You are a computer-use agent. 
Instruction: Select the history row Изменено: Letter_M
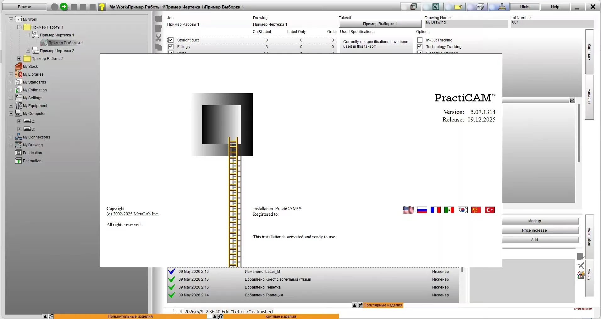click(313, 272)
